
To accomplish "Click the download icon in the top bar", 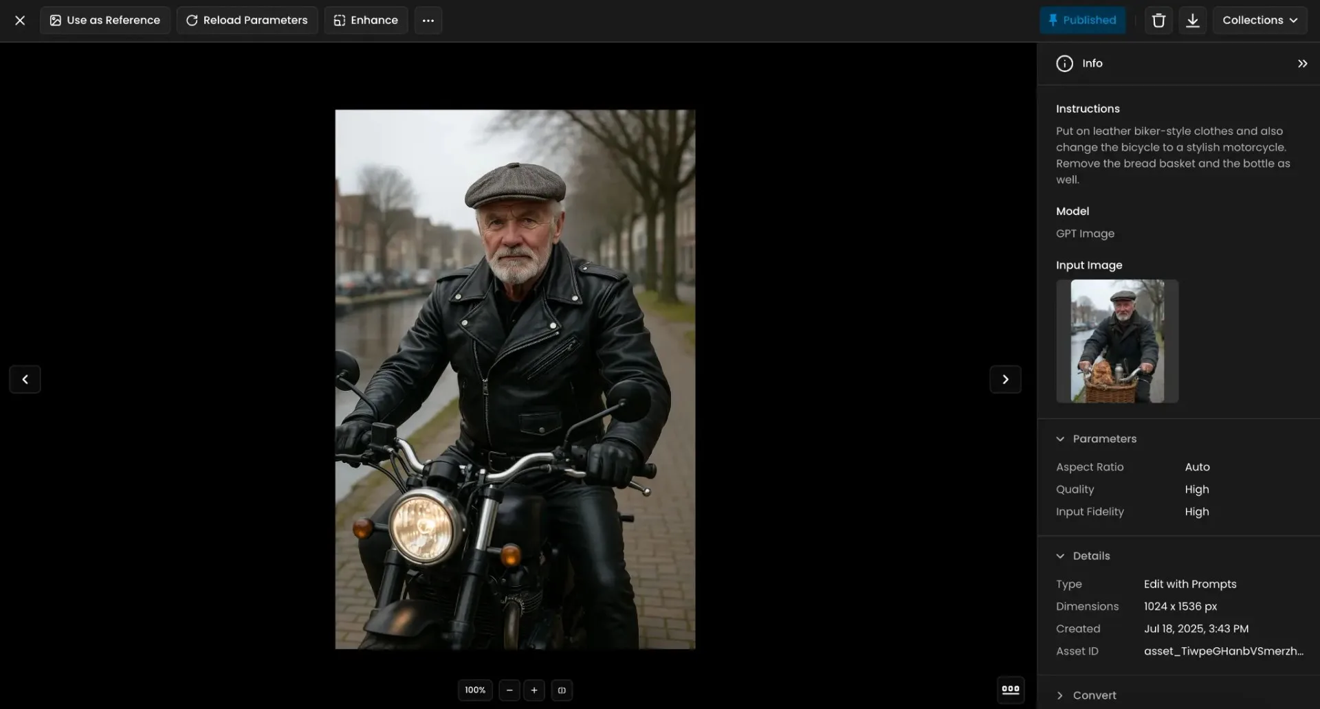I will tap(1192, 20).
